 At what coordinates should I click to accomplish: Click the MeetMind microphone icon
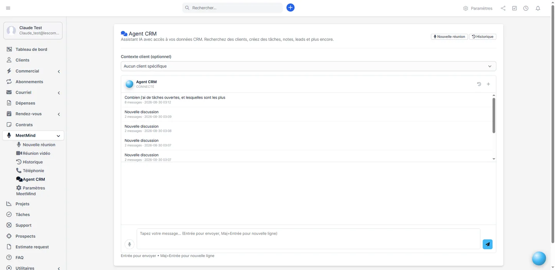[9, 136]
